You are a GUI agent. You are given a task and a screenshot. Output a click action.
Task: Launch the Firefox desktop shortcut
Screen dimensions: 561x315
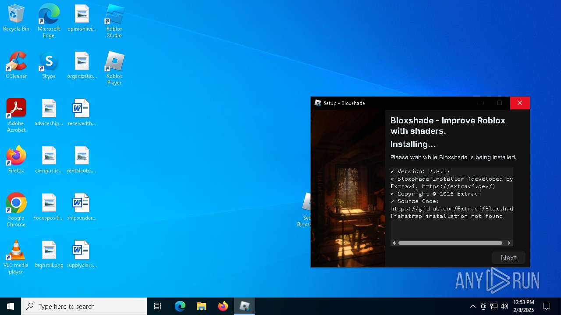coord(16,160)
